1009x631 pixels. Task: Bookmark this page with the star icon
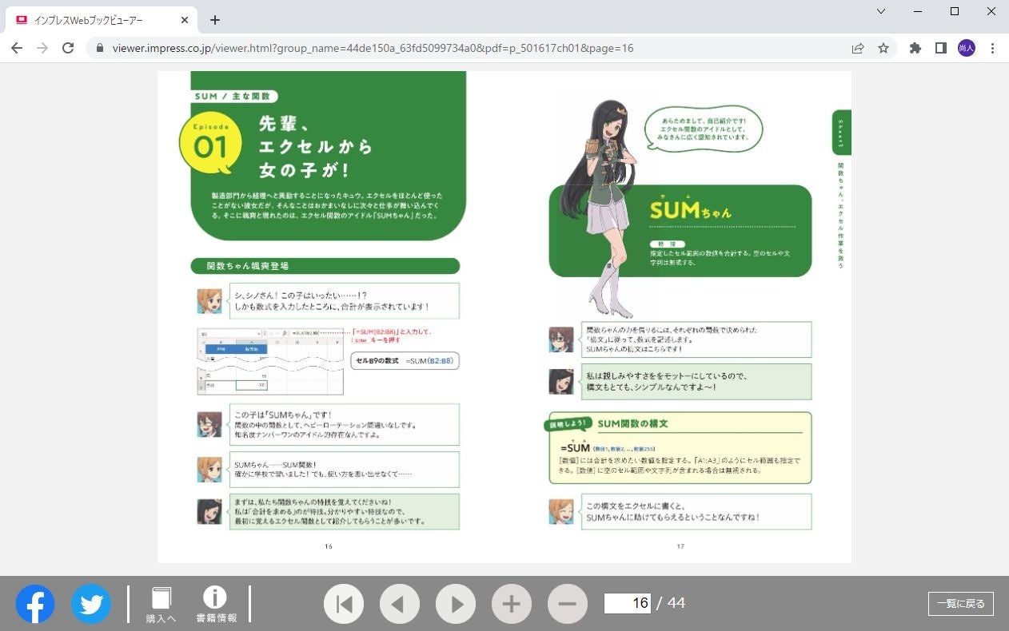(x=883, y=48)
